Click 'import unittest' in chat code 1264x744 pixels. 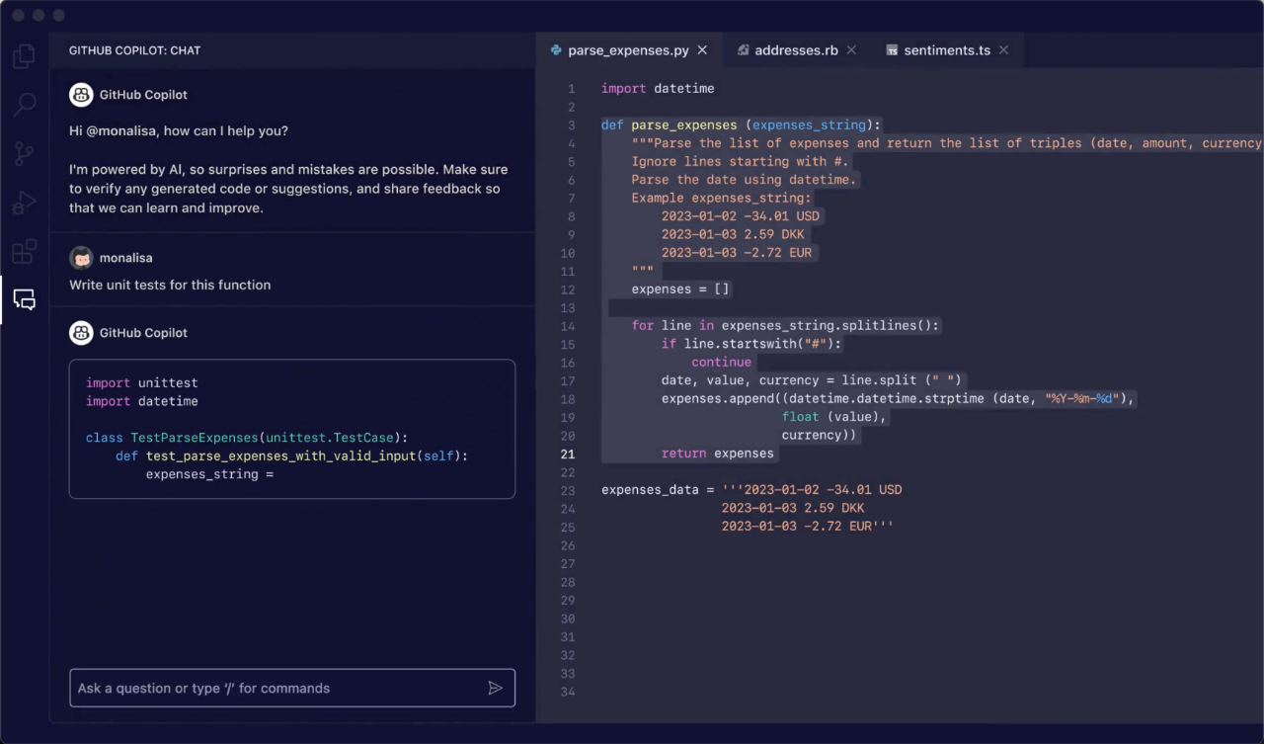142,383
